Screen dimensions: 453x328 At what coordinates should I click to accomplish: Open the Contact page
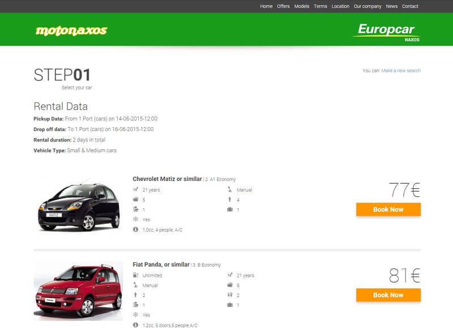(410, 6)
